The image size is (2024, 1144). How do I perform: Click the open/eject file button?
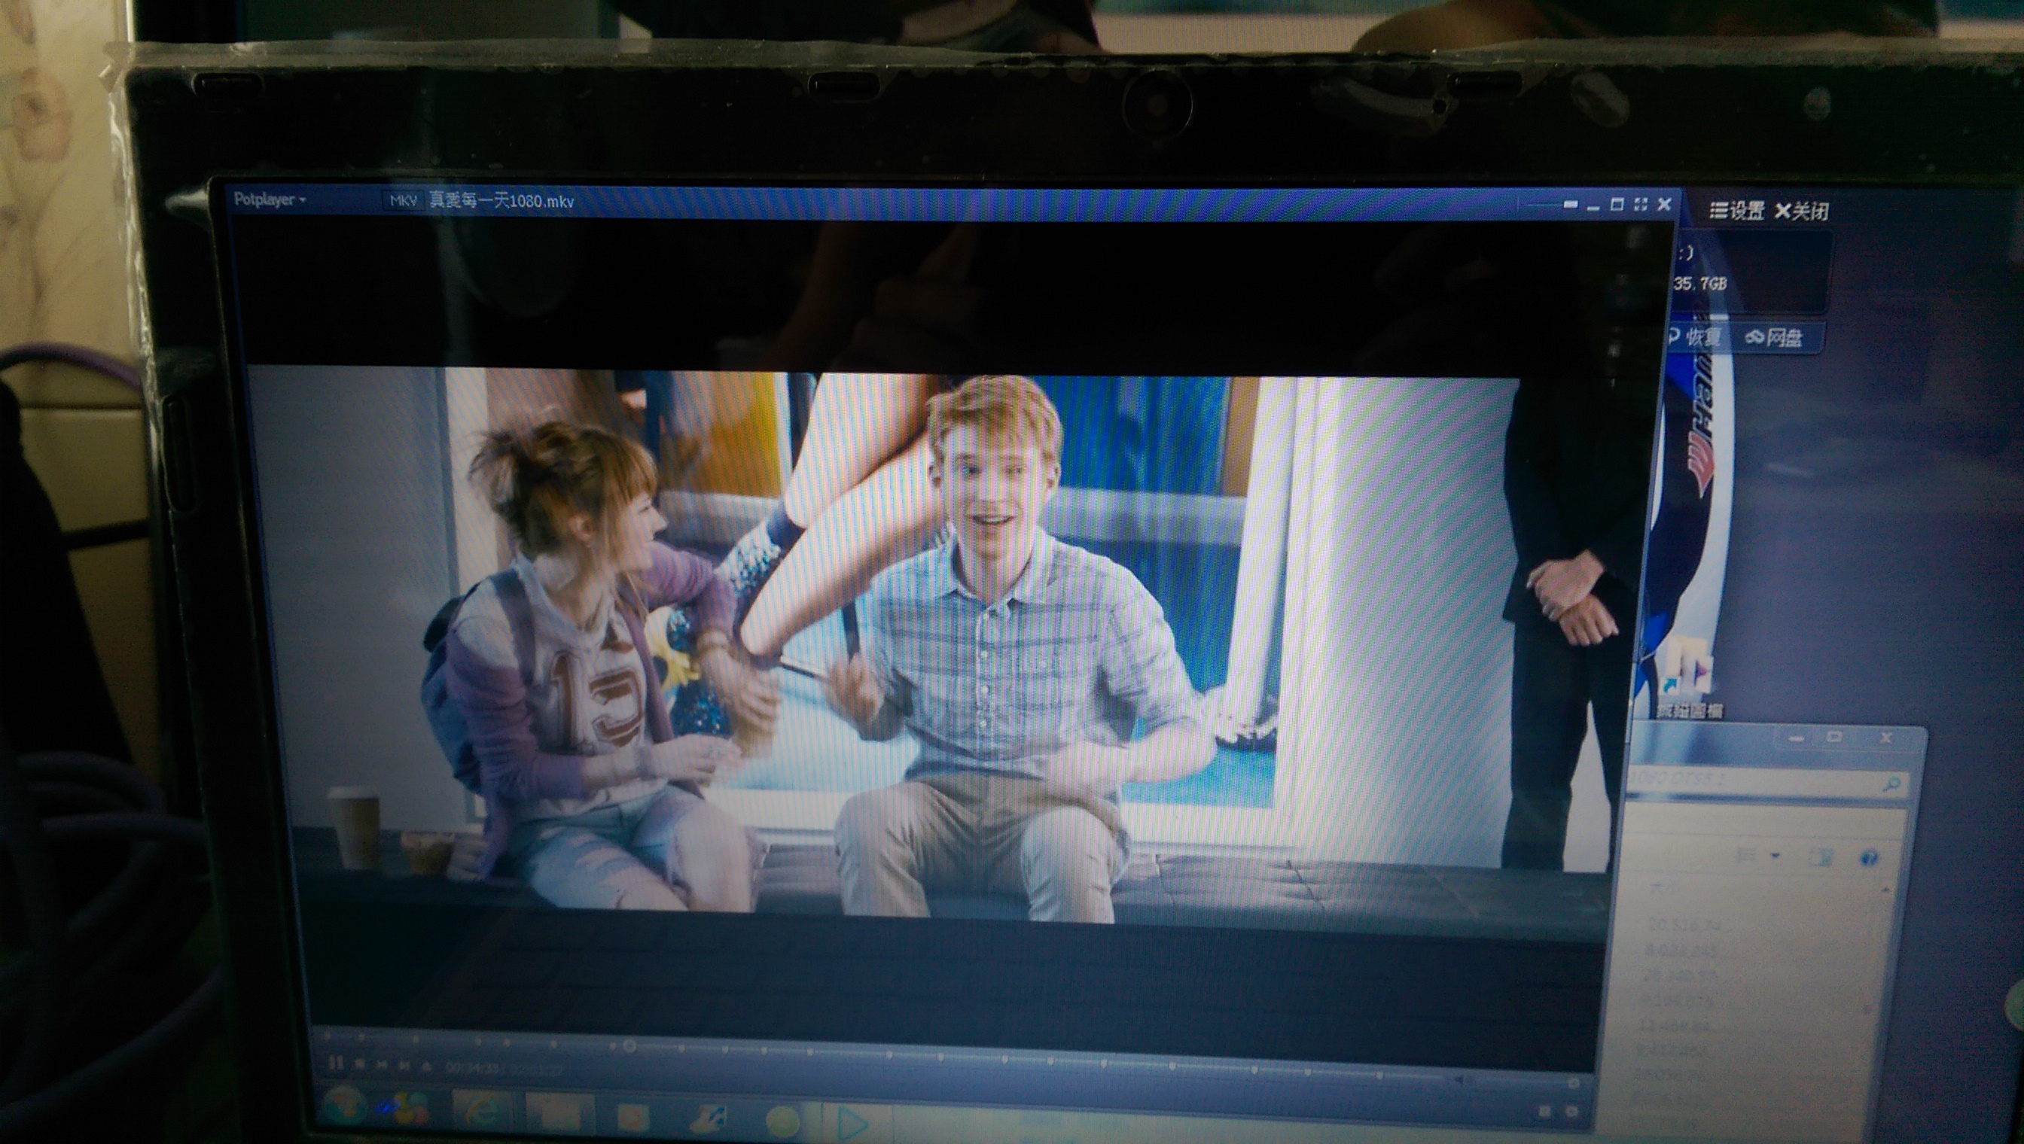[x=426, y=1066]
